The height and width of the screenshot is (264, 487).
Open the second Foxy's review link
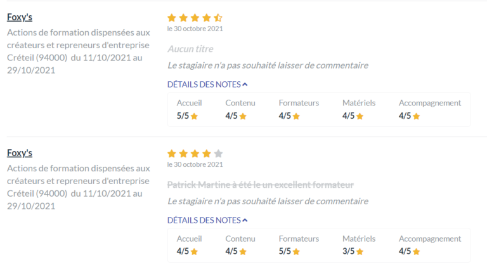pyautogui.click(x=20, y=153)
